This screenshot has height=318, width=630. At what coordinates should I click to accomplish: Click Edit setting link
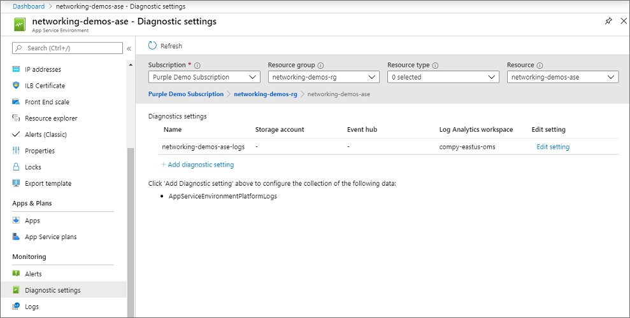pyautogui.click(x=553, y=147)
